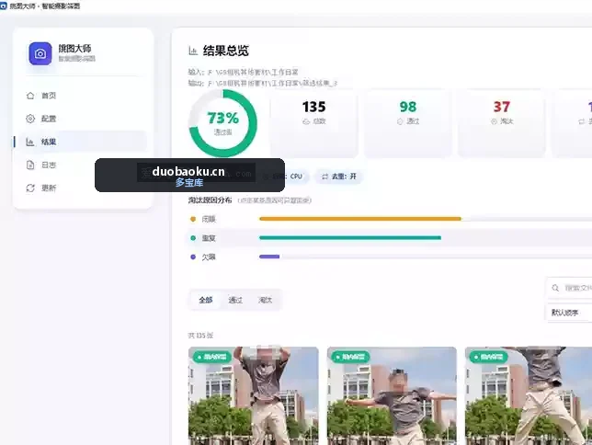Click the red 37 rejected number

(x=501, y=107)
